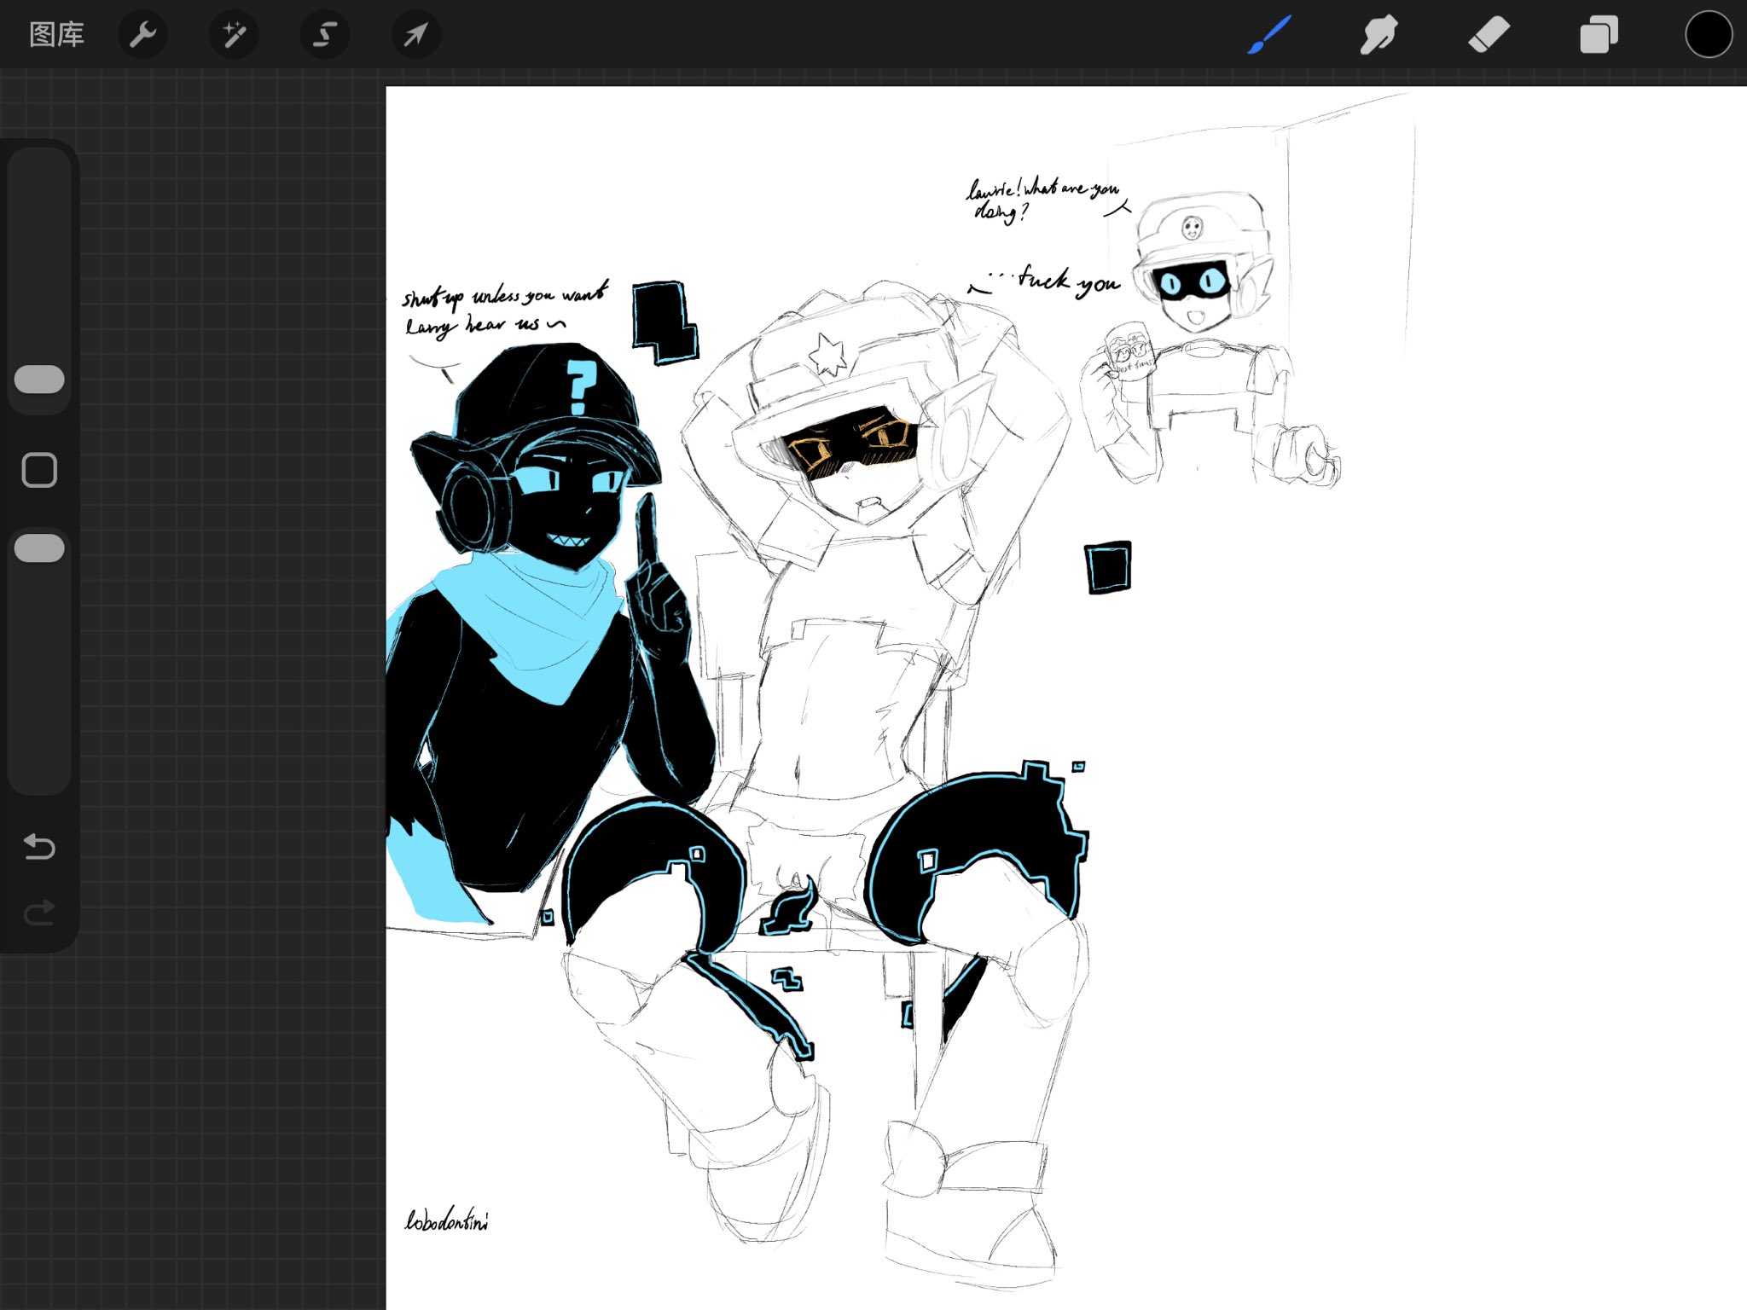Screen dimensions: 1747x1310
Task: Activate the Transform arrow tool
Action: [x=416, y=35]
